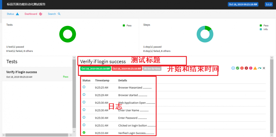Filter steps by teal skip arrow
The height and width of the screenshot is (137, 276).
pos(259,68)
